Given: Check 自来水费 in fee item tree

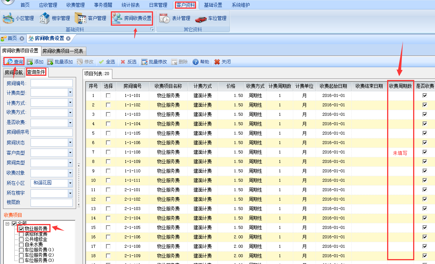Looking at the screenshot, I should 21,244.
